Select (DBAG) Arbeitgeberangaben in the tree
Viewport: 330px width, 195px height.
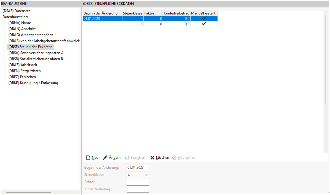pos(31,35)
